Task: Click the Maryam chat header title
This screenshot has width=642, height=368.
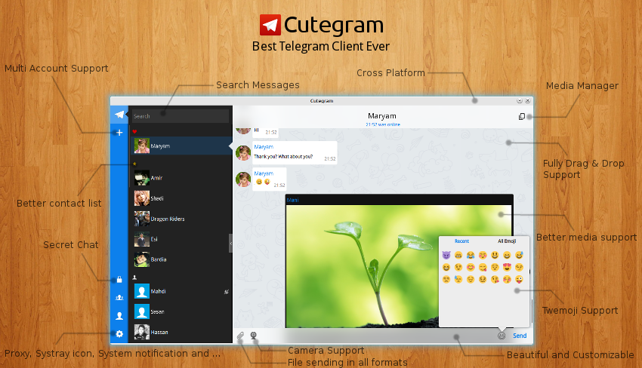Action: point(382,115)
